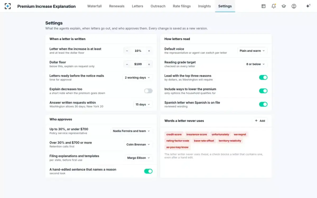
Task: Click the Premium Increase Explanation title
Action: [x=46, y=6]
